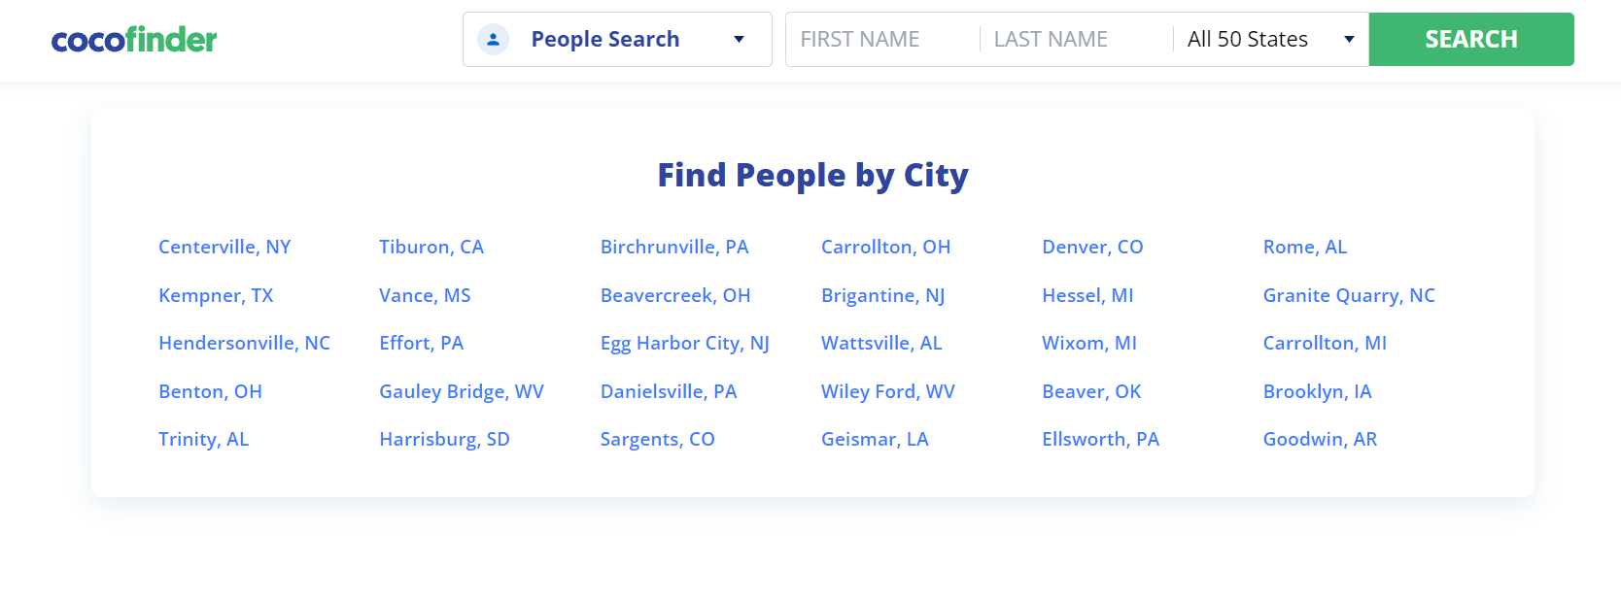Screen dimensions: 1621x601
Task: Click the person icon beside People Search
Action: point(494,39)
